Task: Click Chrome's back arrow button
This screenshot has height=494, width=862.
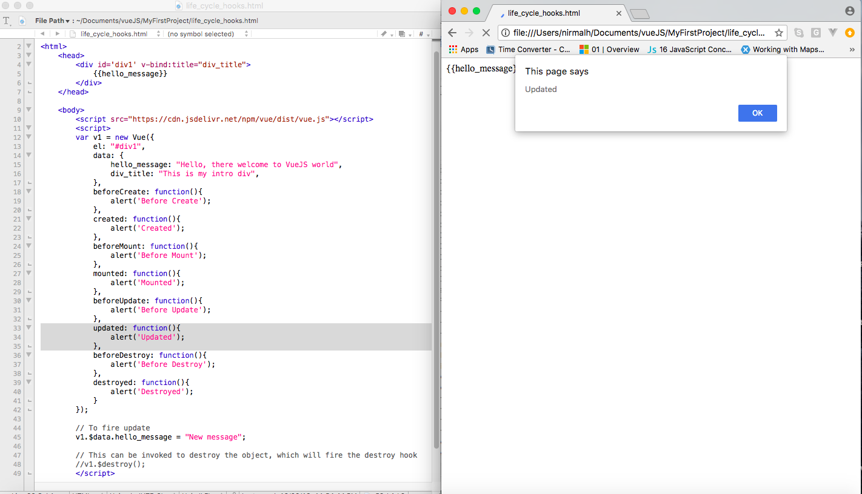Action: pos(452,33)
